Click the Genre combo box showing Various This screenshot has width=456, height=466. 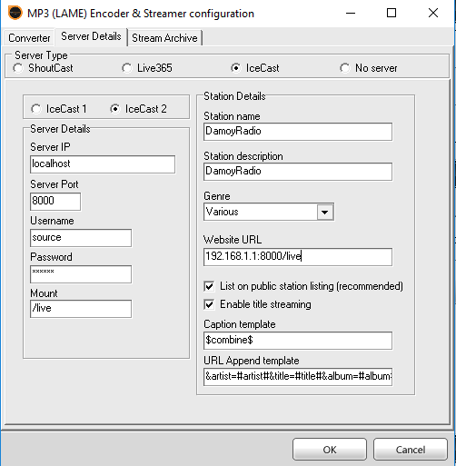269,212
